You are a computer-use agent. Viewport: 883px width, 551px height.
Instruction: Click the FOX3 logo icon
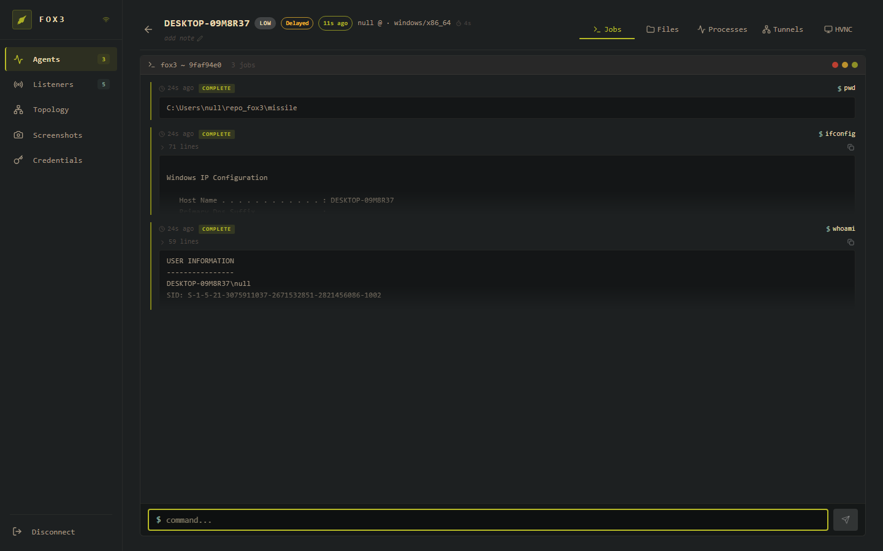[22, 20]
